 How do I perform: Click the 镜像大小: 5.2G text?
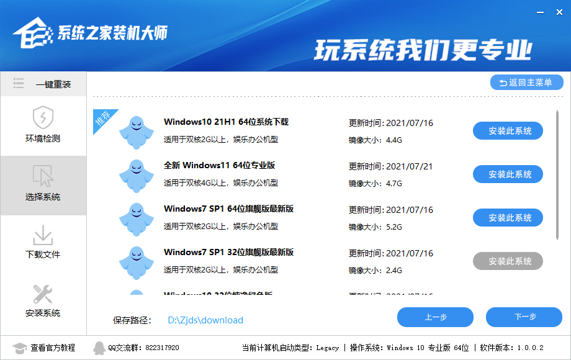tap(375, 227)
